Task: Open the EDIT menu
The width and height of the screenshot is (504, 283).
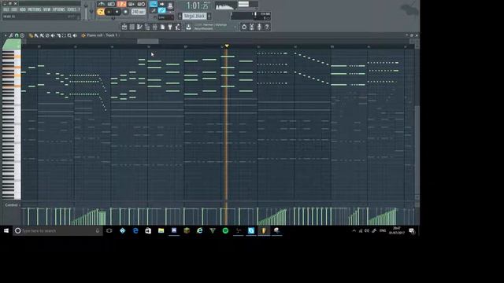Action: tap(14, 9)
